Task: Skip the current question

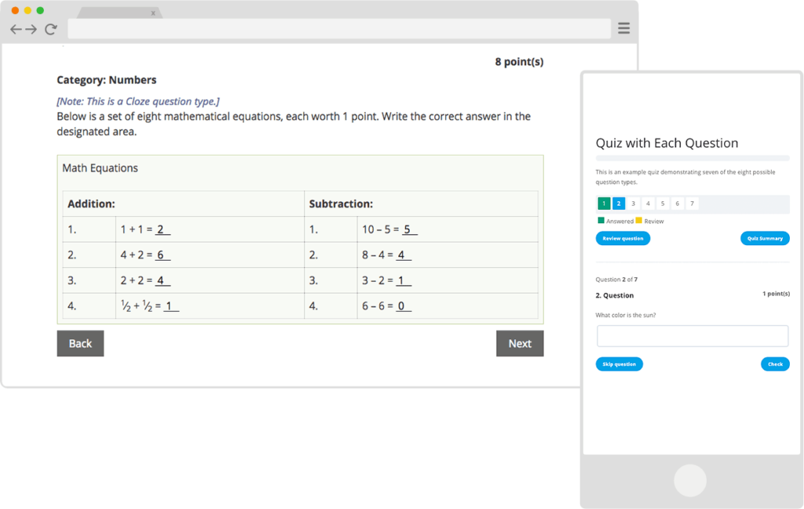Action: pyautogui.click(x=619, y=364)
